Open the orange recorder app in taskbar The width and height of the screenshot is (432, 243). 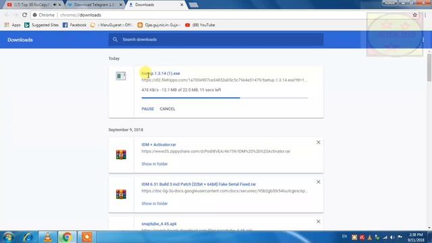87,237
